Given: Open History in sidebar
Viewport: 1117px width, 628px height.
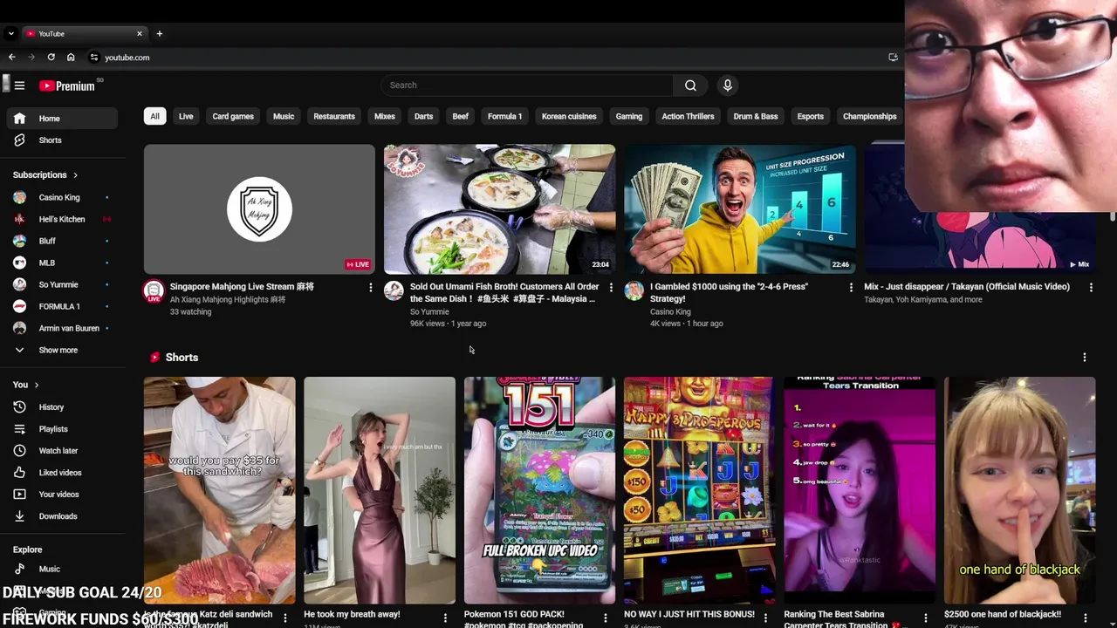Looking at the screenshot, I should pyautogui.click(x=62, y=407).
